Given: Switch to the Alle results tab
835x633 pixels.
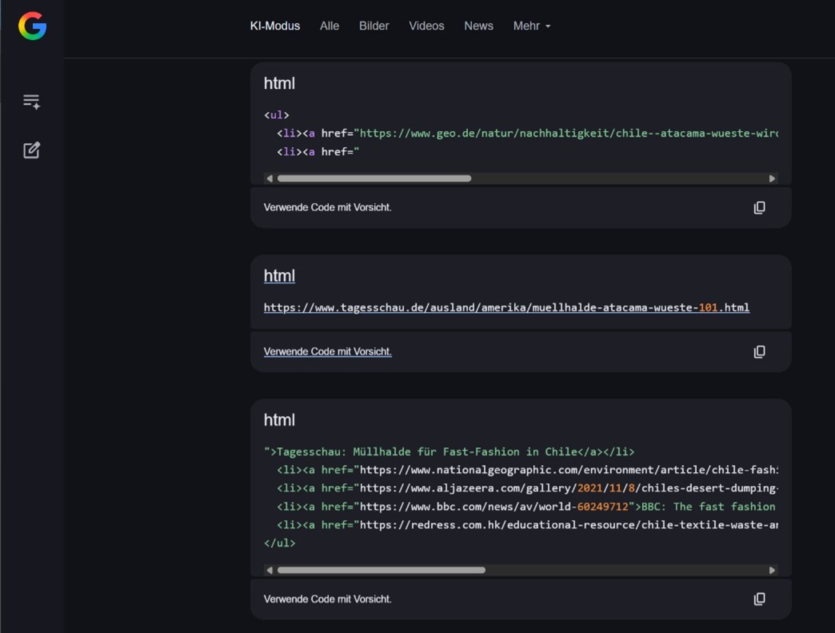Looking at the screenshot, I should point(330,26).
